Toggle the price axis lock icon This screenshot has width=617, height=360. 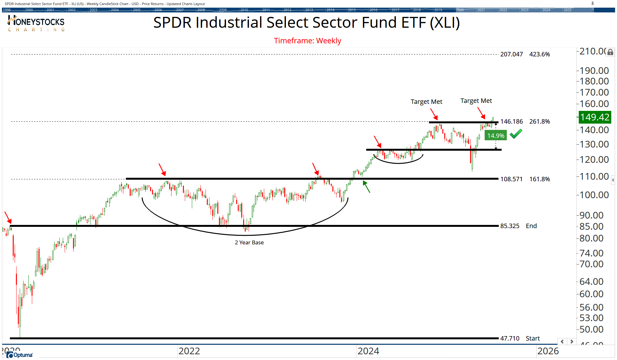610,52
